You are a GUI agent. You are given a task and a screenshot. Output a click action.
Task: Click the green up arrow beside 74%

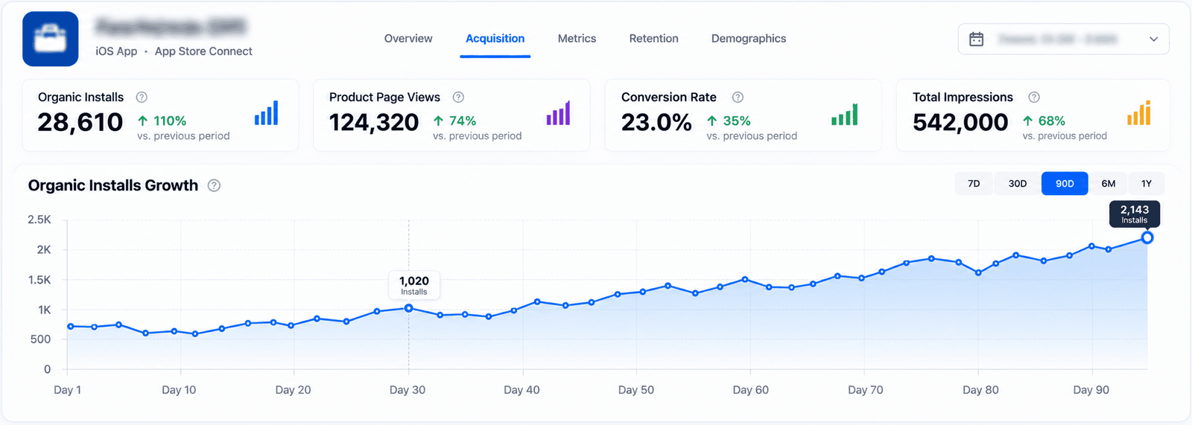click(438, 121)
